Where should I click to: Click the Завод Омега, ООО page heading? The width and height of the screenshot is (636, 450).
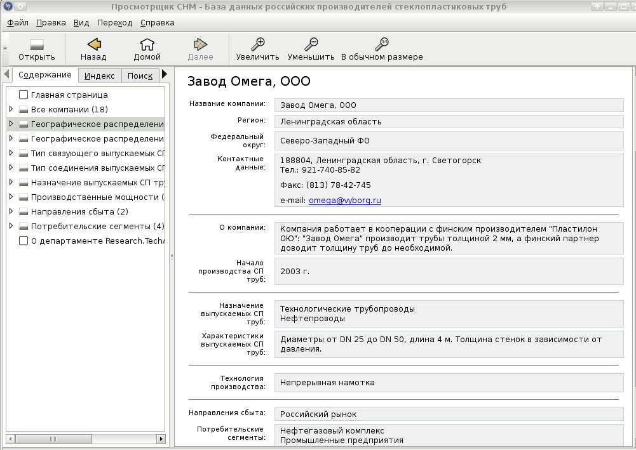tap(248, 81)
